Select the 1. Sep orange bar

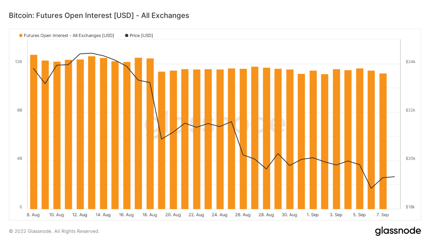[x=313, y=140]
